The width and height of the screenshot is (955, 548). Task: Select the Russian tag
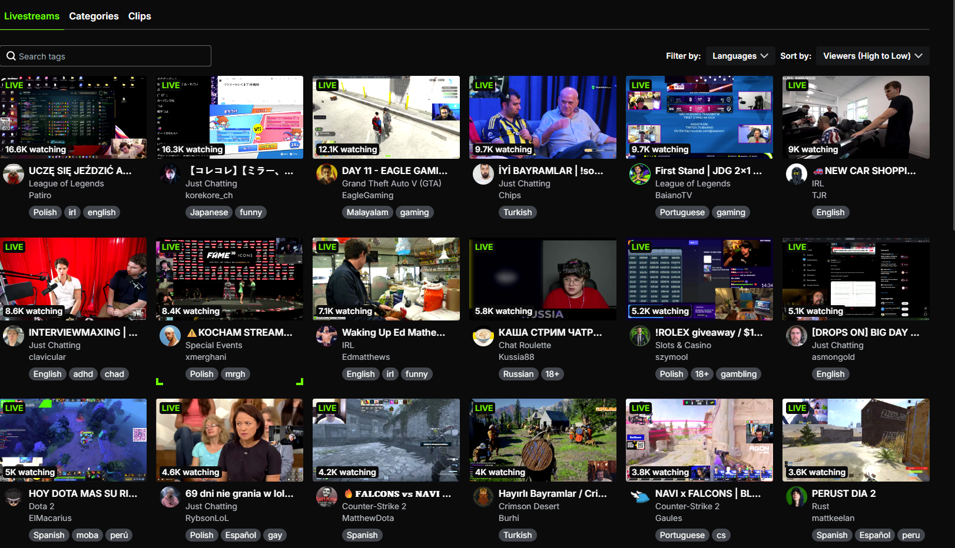click(518, 374)
